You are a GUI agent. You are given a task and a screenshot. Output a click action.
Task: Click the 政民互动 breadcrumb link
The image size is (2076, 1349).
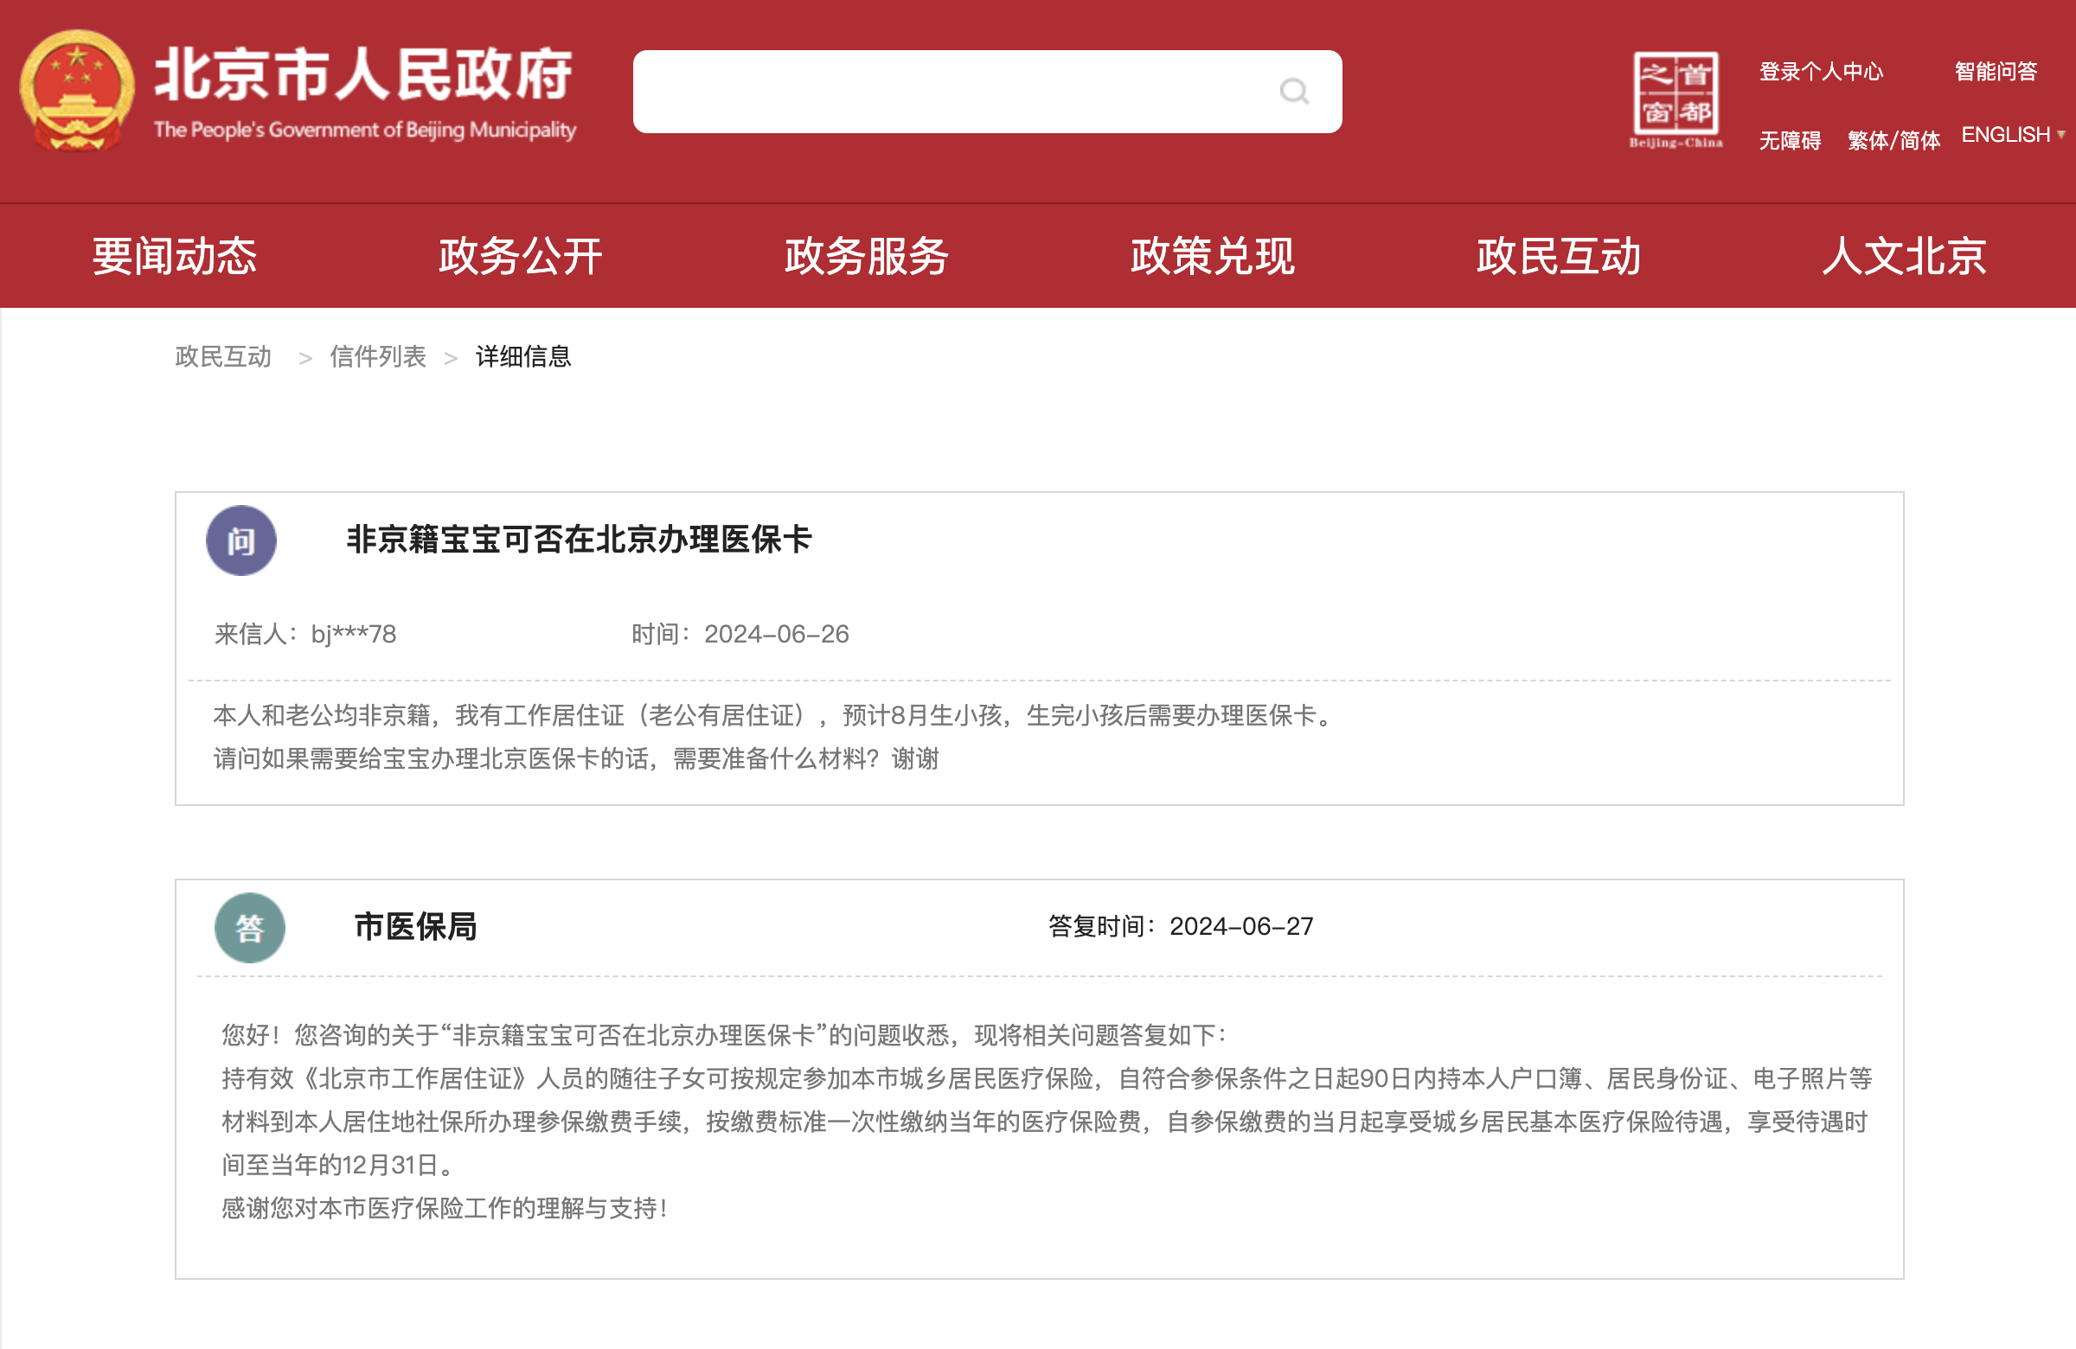click(x=223, y=356)
